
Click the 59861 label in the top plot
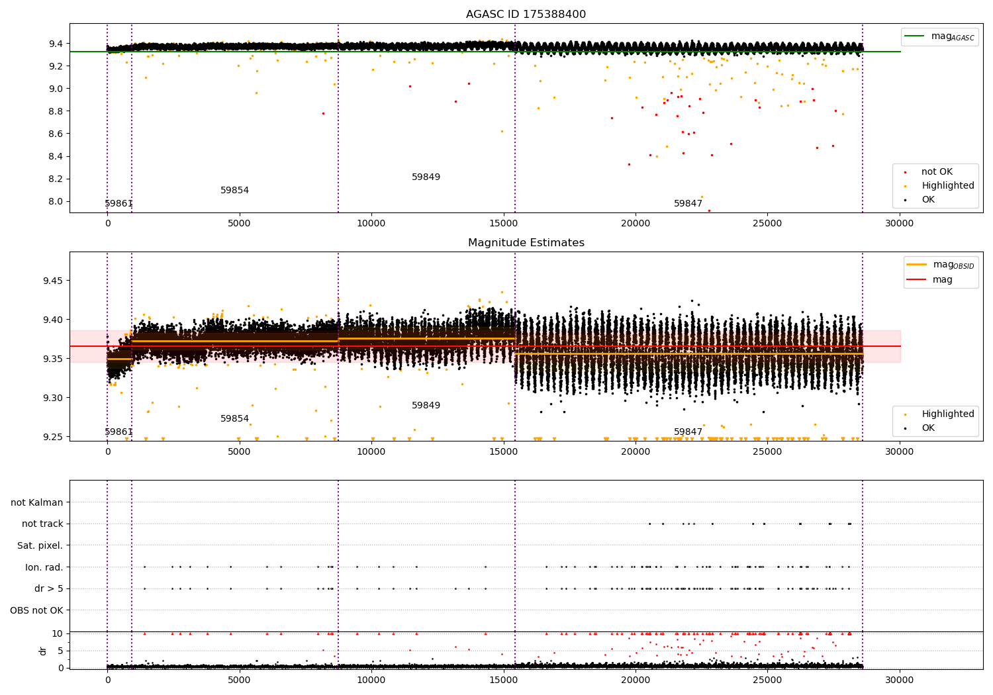[x=118, y=204]
